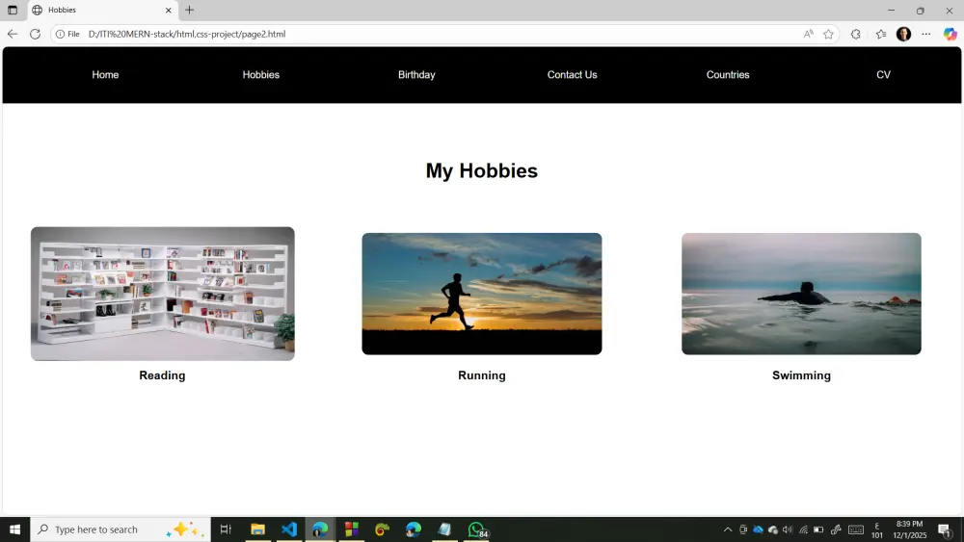The width and height of the screenshot is (964, 542).
Task: Click the taskbar search box
Action: coord(120,529)
